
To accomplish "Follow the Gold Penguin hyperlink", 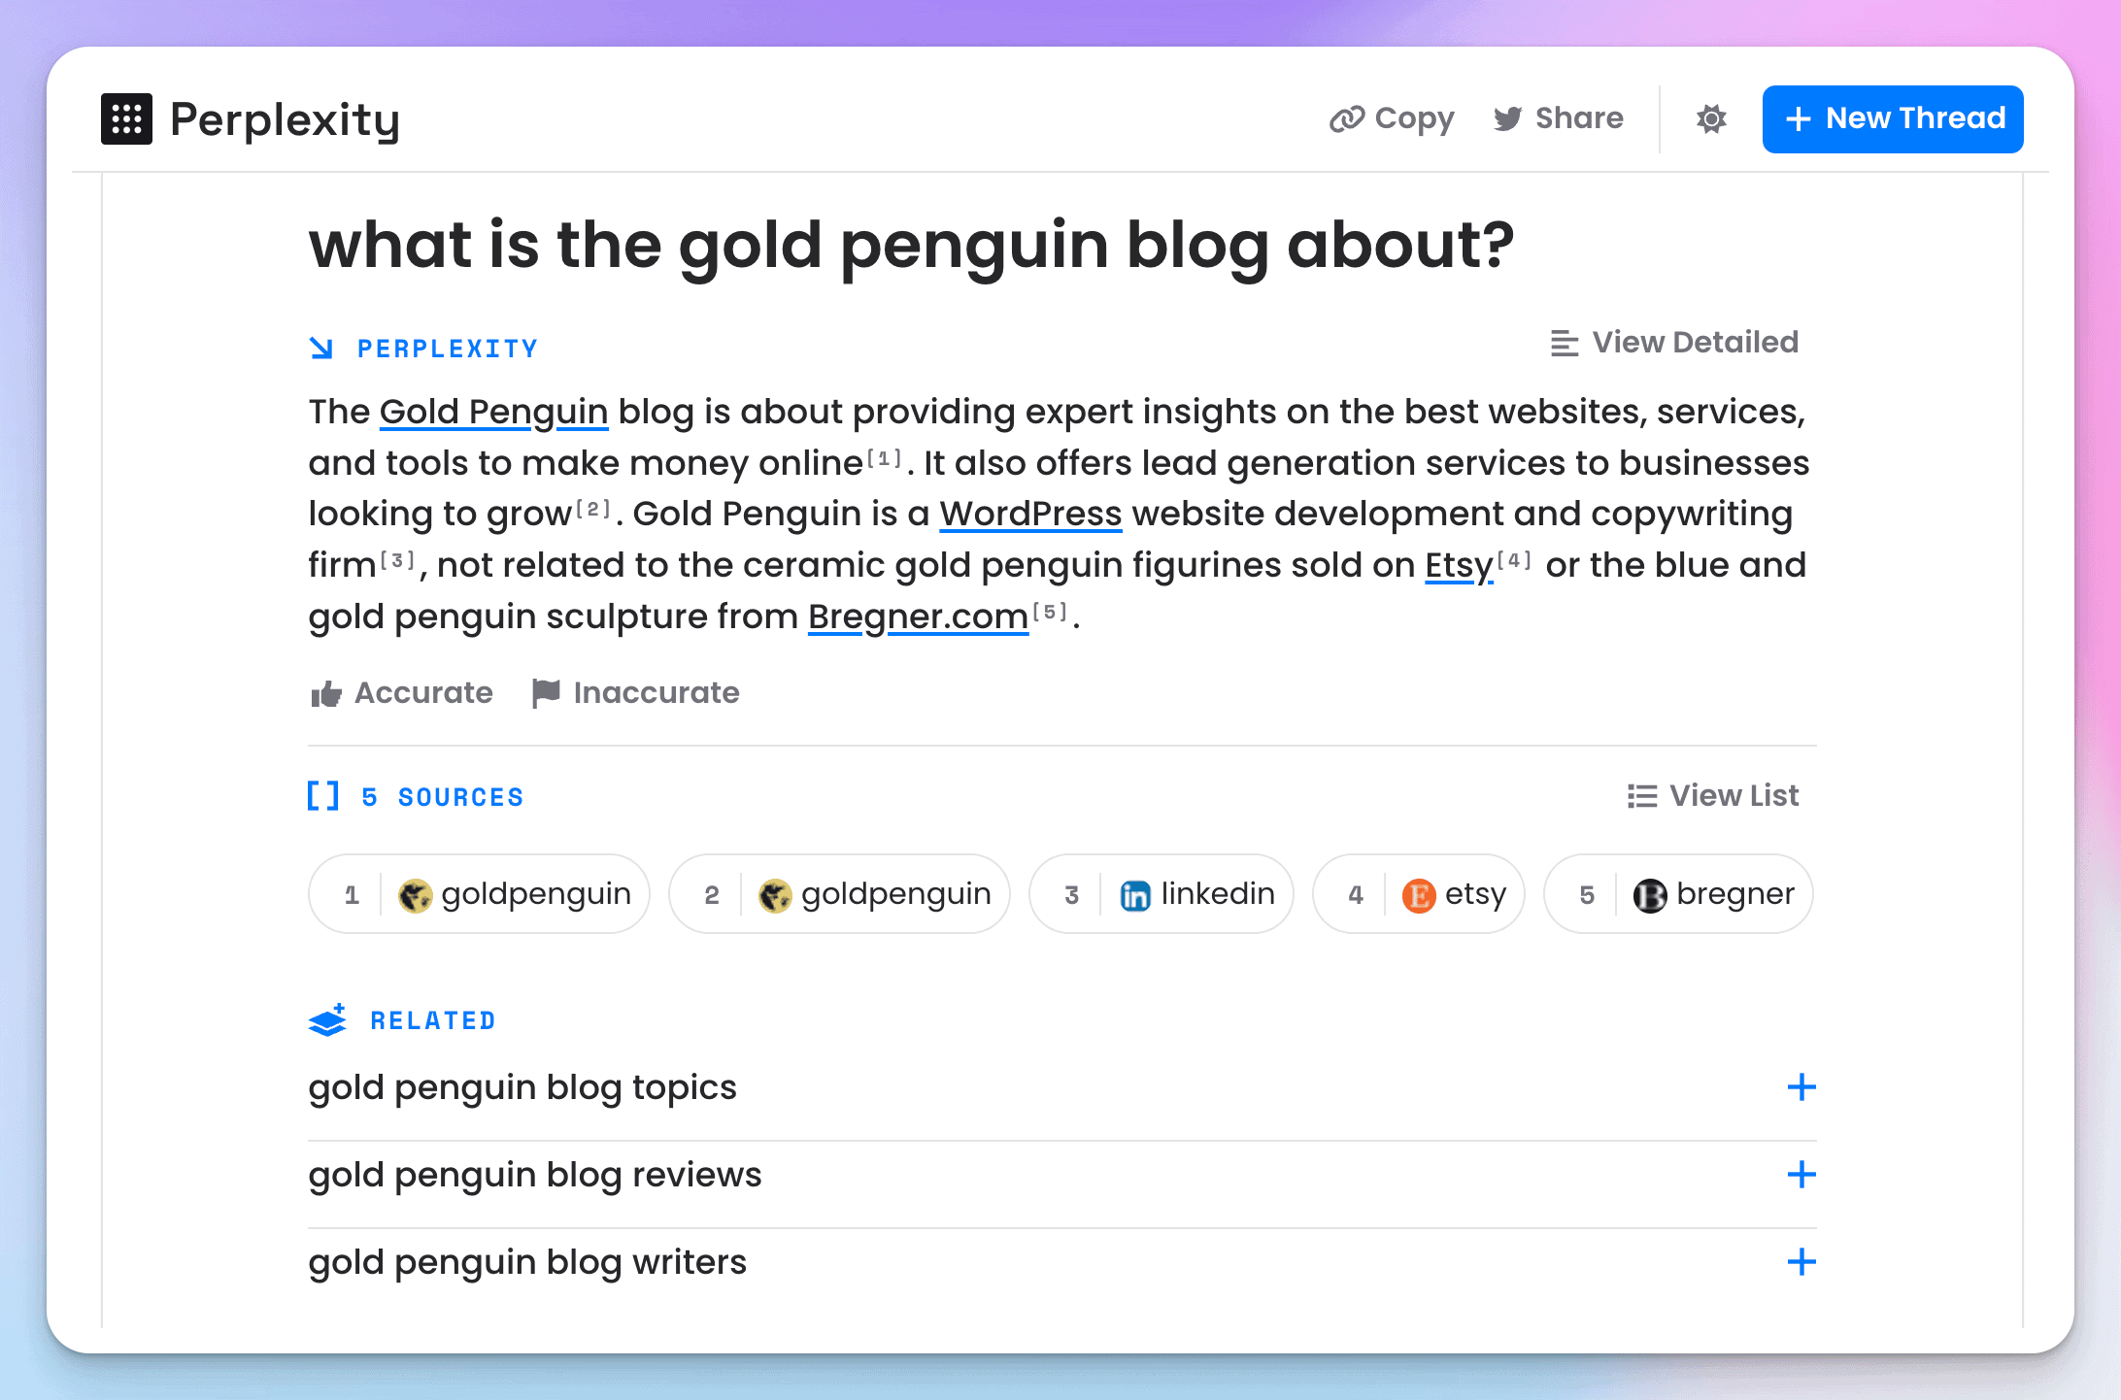I will [x=493, y=412].
